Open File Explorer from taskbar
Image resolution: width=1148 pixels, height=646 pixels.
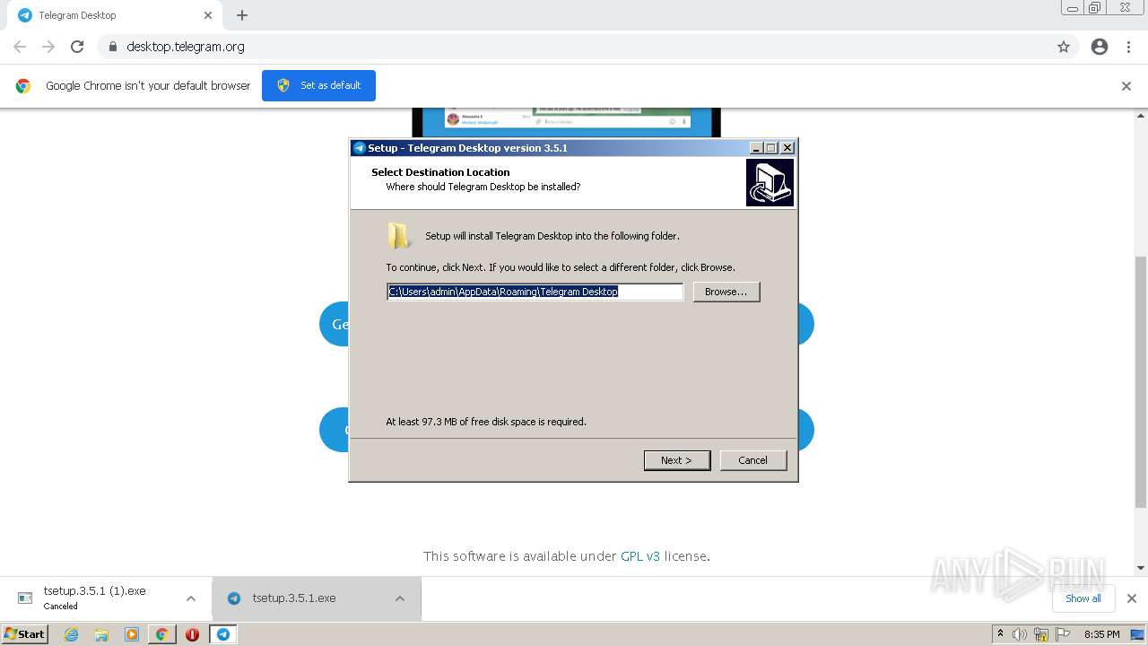pos(101,634)
